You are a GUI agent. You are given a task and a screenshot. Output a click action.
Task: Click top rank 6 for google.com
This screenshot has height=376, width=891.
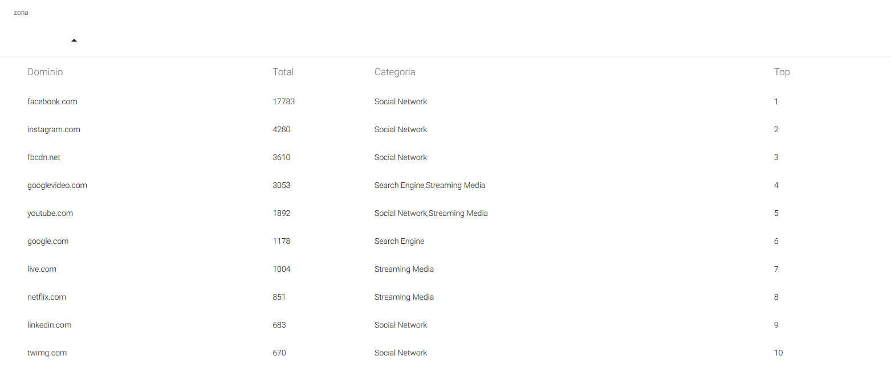[776, 241]
